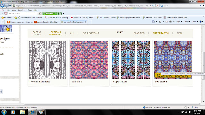Click the horizontal scrollbar thumb
The height and width of the screenshot is (115, 205).
click(x=112, y=104)
